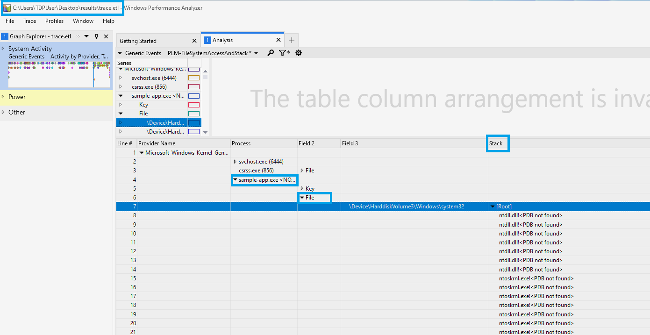Open the View Editor gear icon
The image size is (650, 335).
[x=299, y=53]
